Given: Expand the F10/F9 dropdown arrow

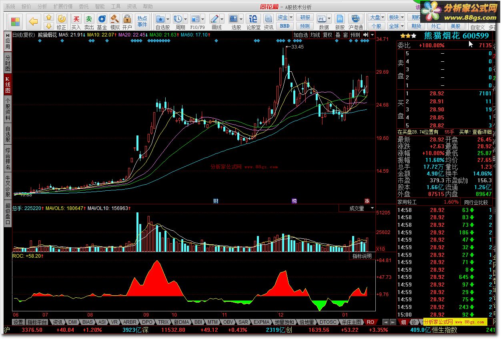Looking at the screenshot, I should coord(203,18).
